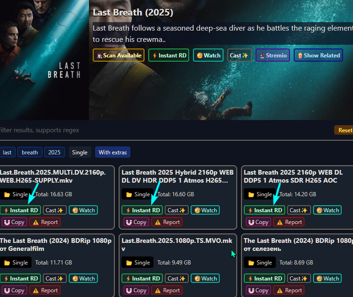Reset the filter results
353x297 pixels.
coord(344,130)
